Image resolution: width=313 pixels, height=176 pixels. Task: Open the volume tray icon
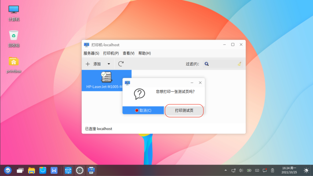coord(241,170)
